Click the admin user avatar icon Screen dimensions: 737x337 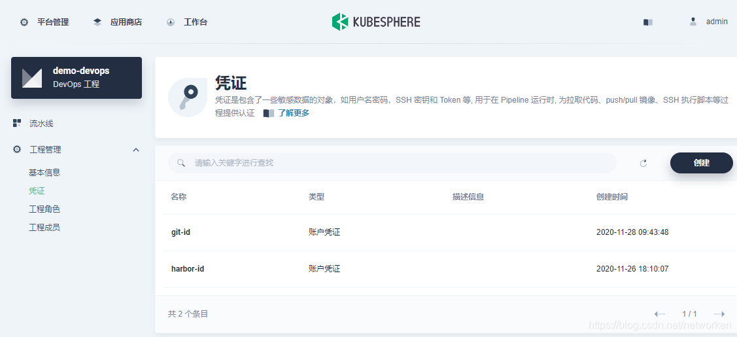pyautogui.click(x=693, y=22)
